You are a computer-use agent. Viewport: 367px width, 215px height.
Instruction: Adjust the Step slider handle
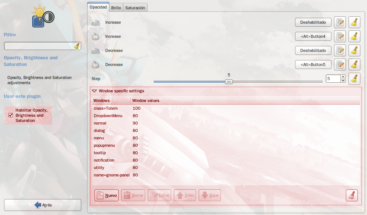229,81
